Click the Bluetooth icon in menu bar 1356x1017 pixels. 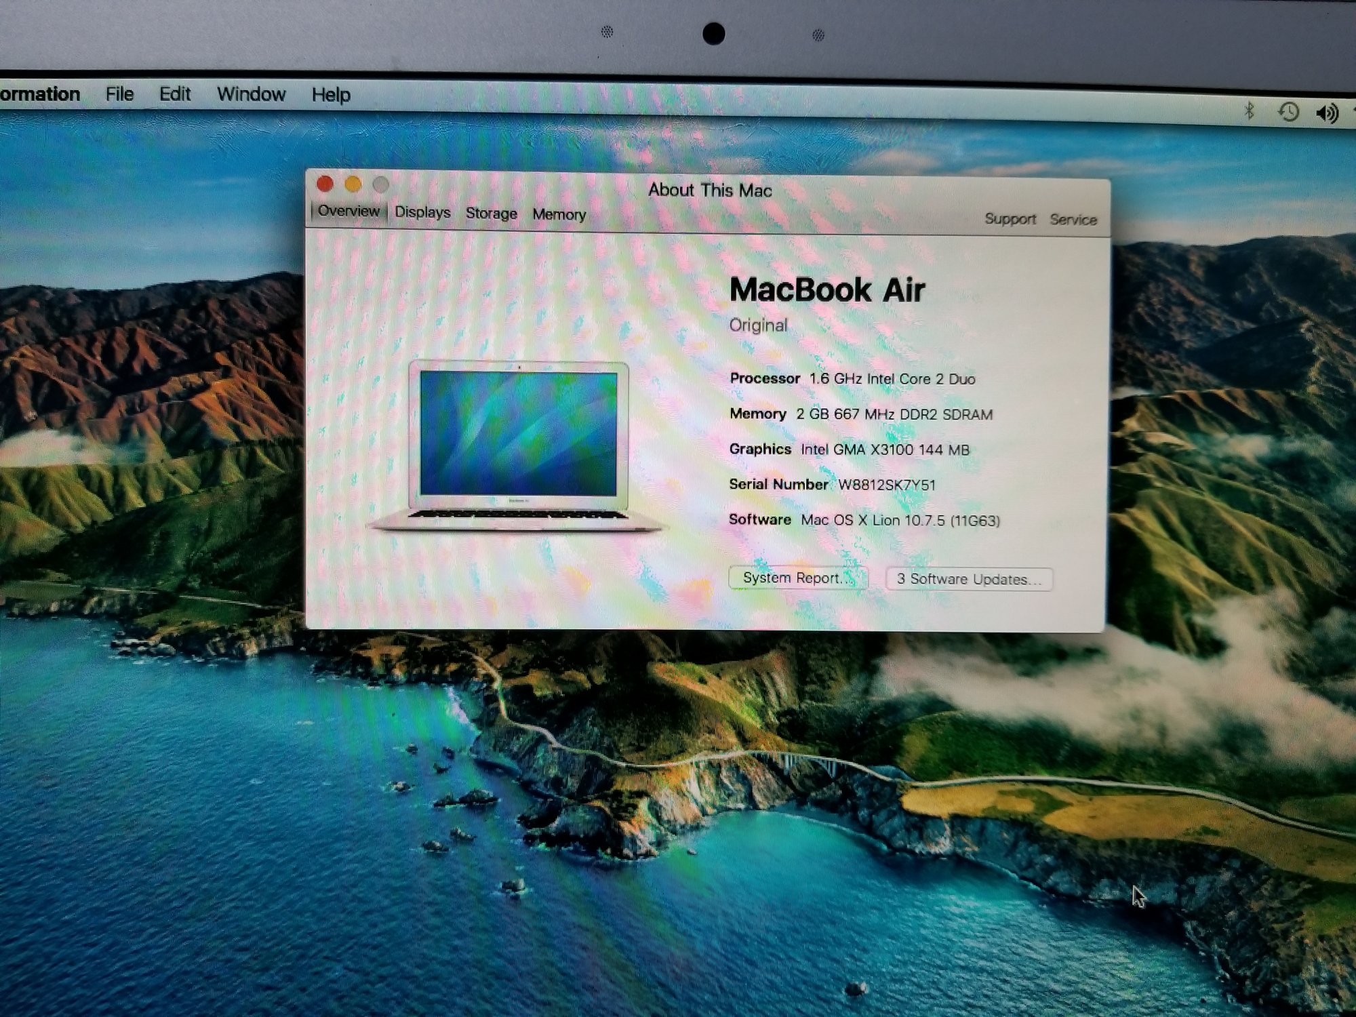point(1250,111)
